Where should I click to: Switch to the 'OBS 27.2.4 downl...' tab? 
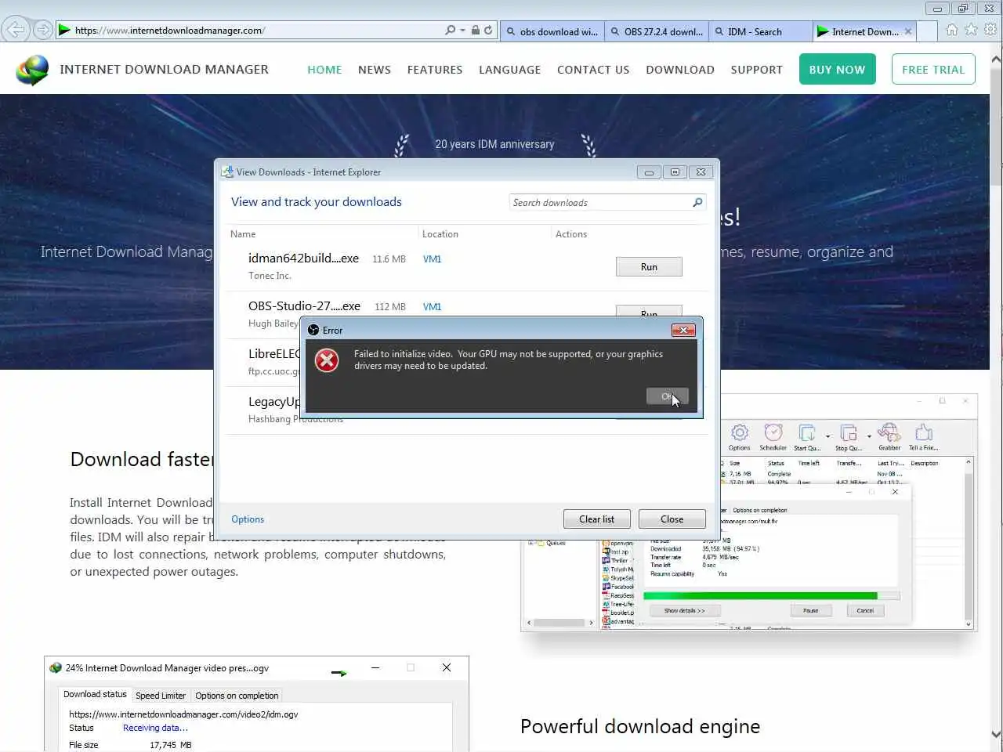pyautogui.click(x=657, y=31)
